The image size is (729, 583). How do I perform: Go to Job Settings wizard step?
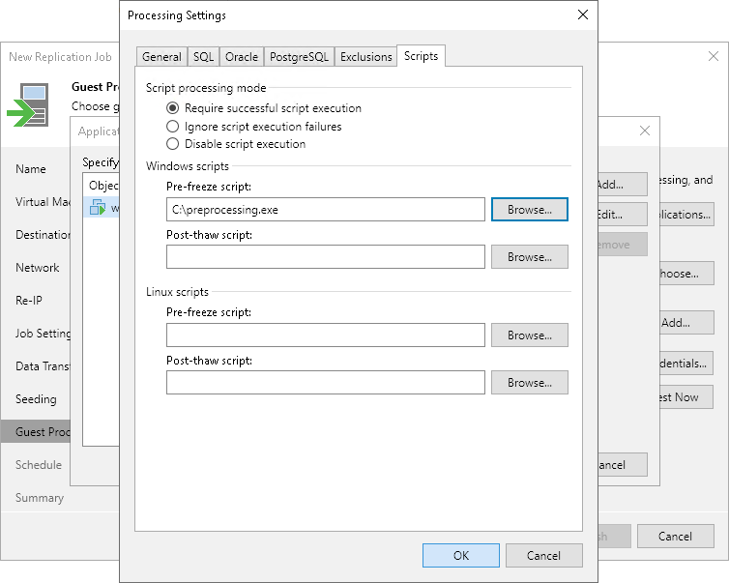point(43,334)
